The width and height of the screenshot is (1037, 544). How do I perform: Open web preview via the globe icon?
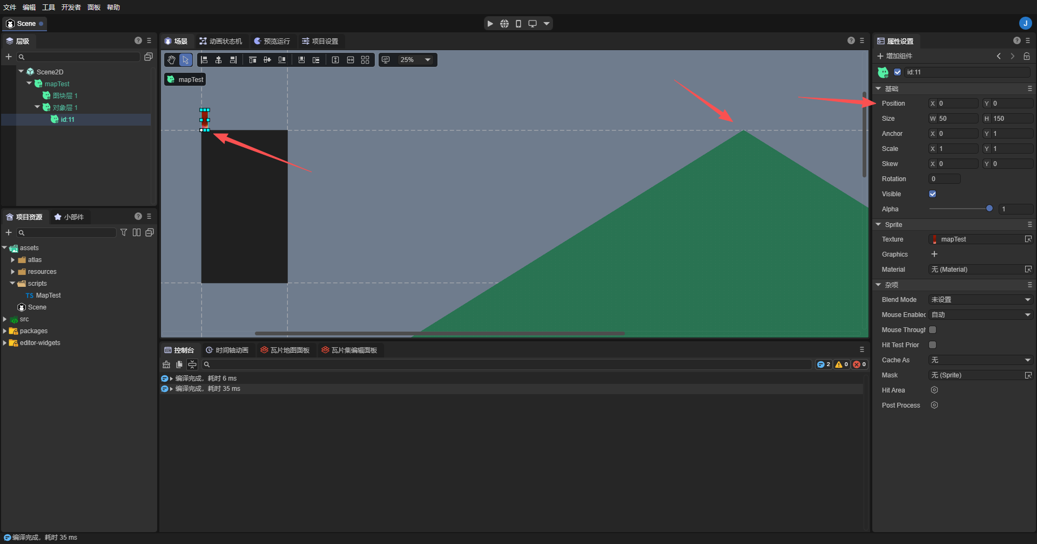pyautogui.click(x=504, y=24)
